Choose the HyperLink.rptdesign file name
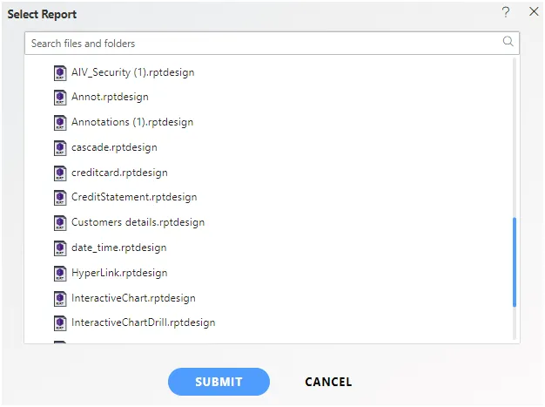 coord(119,273)
